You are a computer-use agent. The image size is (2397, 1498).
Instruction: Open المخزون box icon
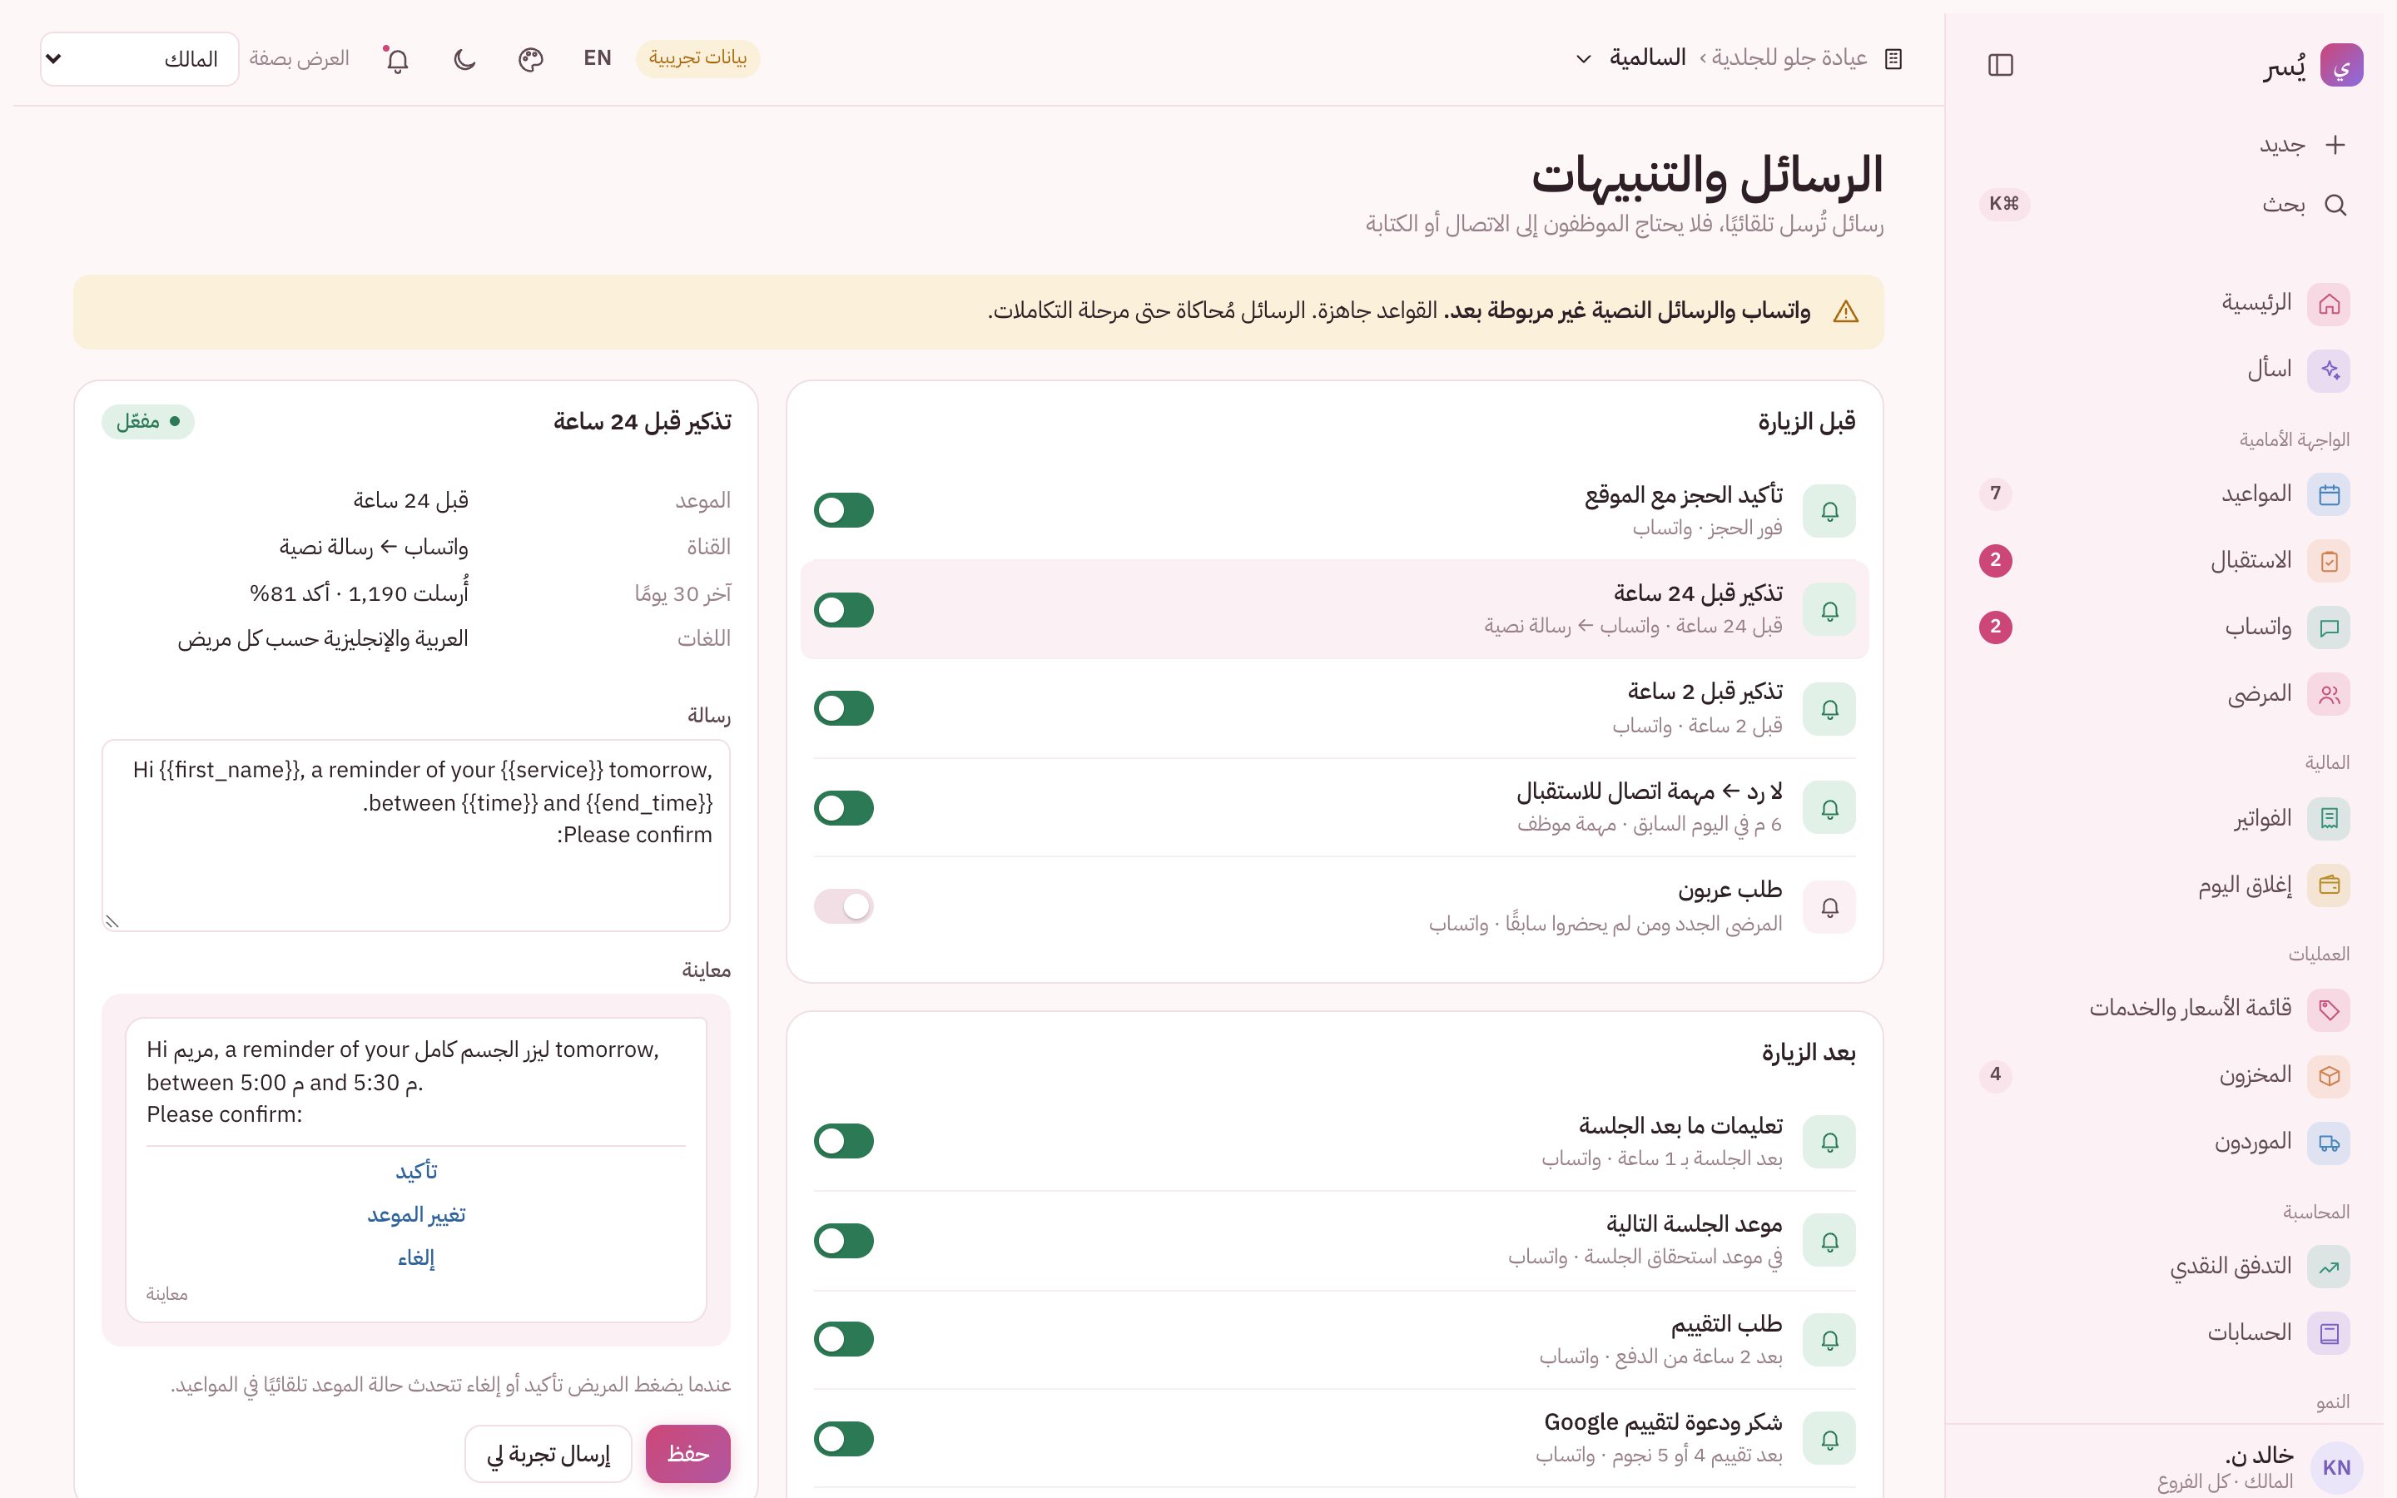coord(2329,1075)
